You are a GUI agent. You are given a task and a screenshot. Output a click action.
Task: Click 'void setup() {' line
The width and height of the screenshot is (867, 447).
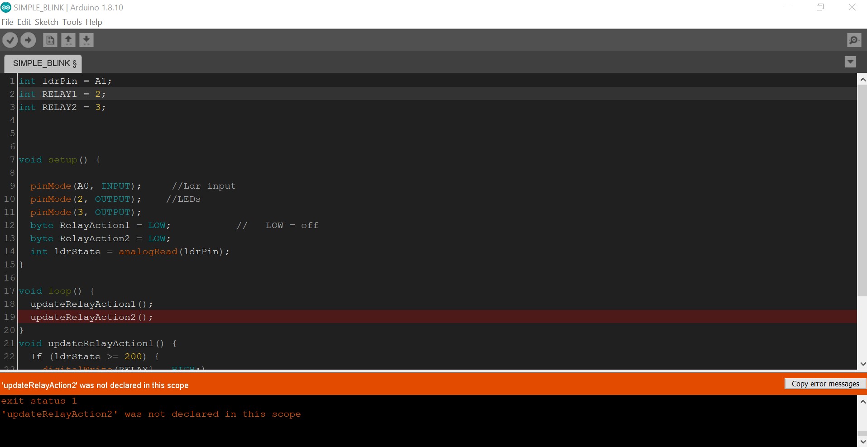pyautogui.click(x=59, y=160)
